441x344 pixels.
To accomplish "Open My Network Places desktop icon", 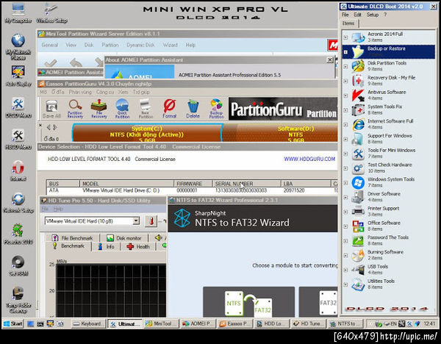I will (x=18, y=46).
